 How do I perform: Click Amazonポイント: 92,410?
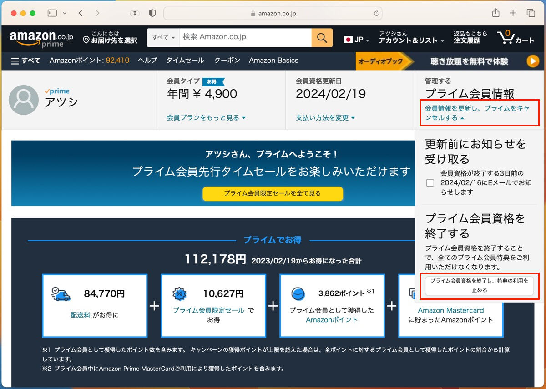[x=89, y=61]
